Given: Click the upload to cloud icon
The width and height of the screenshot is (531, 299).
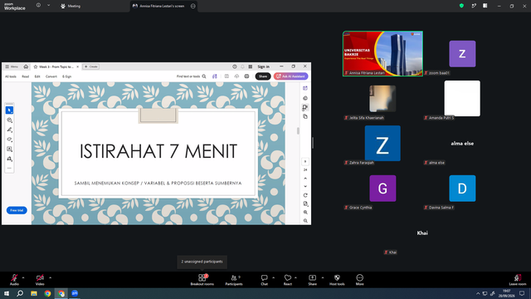Looking at the screenshot, I should pos(236,76).
